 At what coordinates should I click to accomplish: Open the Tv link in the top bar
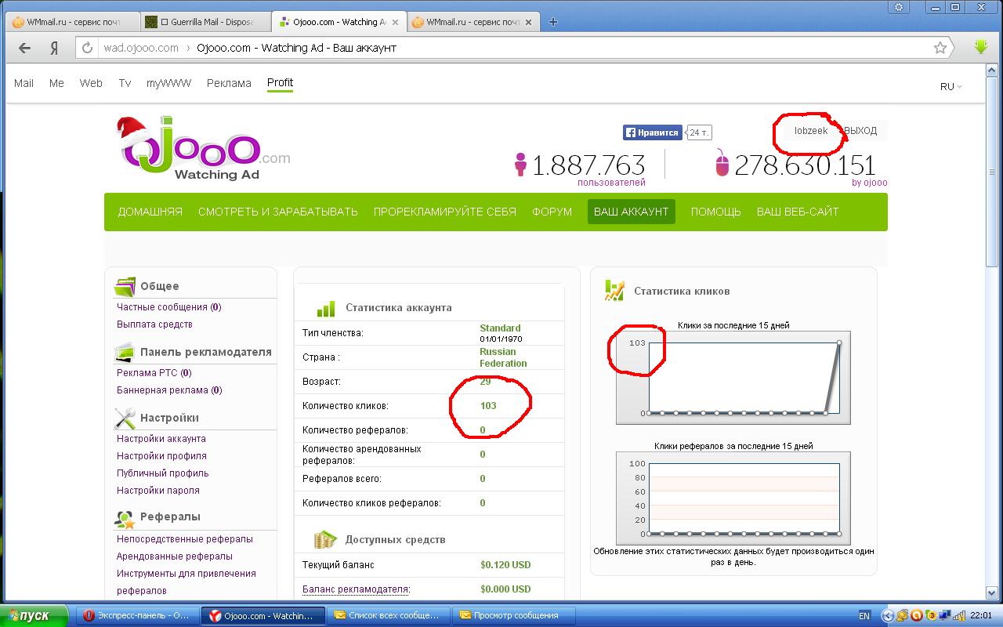(125, 83)
